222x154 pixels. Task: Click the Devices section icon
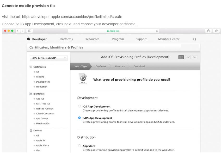[31, 131]
